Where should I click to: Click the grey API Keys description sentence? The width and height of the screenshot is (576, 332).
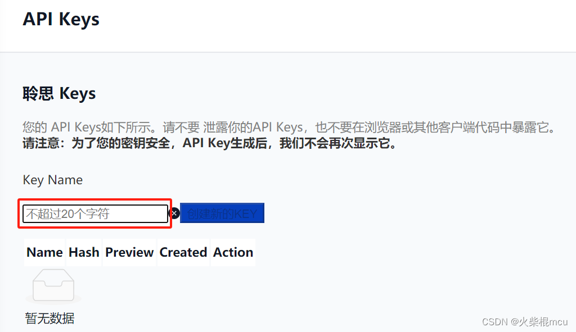[x=289, y=128]
